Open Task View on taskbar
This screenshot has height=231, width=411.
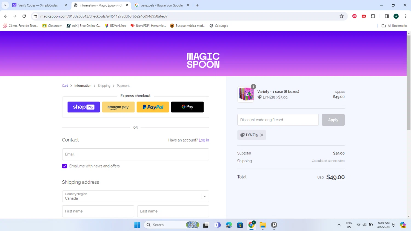tap(206, 225)
